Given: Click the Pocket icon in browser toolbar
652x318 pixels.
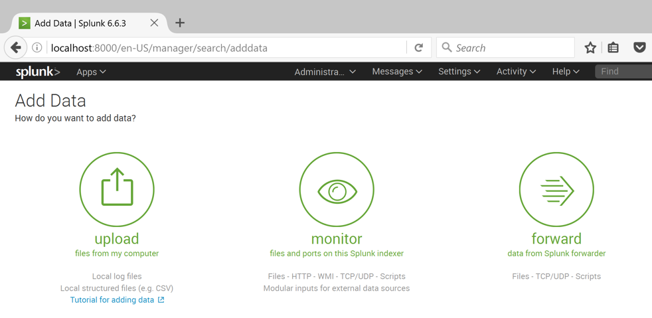Looking at the screenshot, I should click(x=639, y=47).
